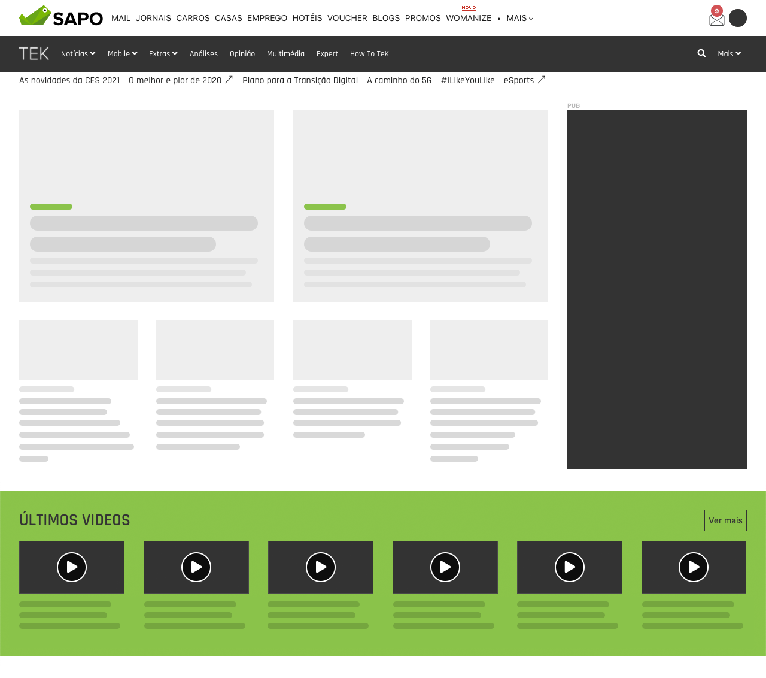Open the search by clicking the magnifier icon

coord(701,53)
